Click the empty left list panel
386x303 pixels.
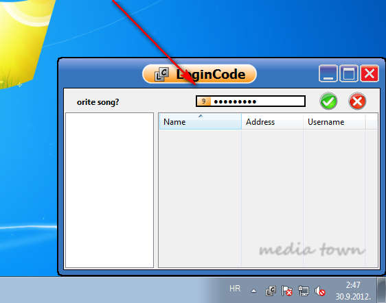109,190
